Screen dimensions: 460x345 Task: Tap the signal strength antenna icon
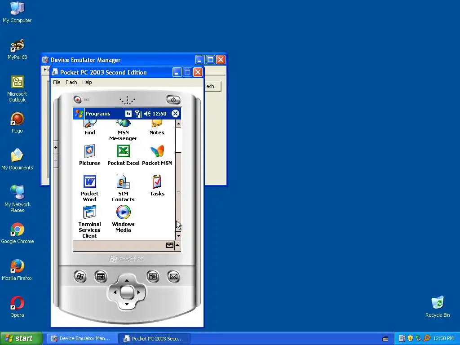(138, 114)
